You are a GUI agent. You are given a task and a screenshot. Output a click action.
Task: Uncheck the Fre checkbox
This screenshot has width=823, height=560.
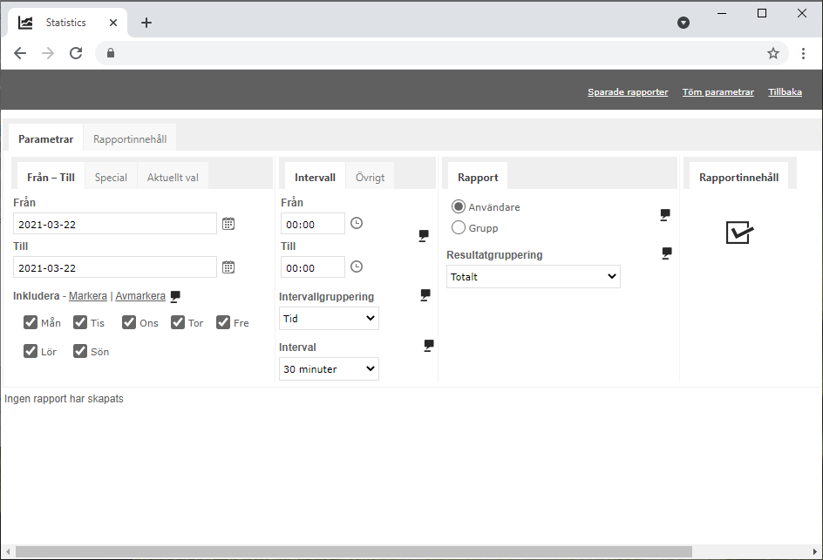[223, 322]
